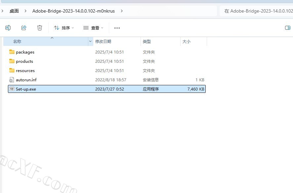Click the delete trash can icon
293x193 pixels.
(x=40, y=28)
